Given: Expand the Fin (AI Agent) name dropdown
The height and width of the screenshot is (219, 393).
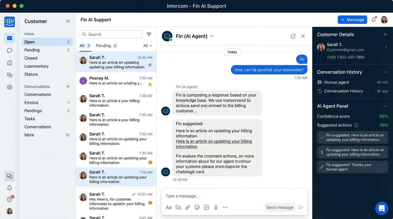Looking at the screenshot, I should (211, 36).
